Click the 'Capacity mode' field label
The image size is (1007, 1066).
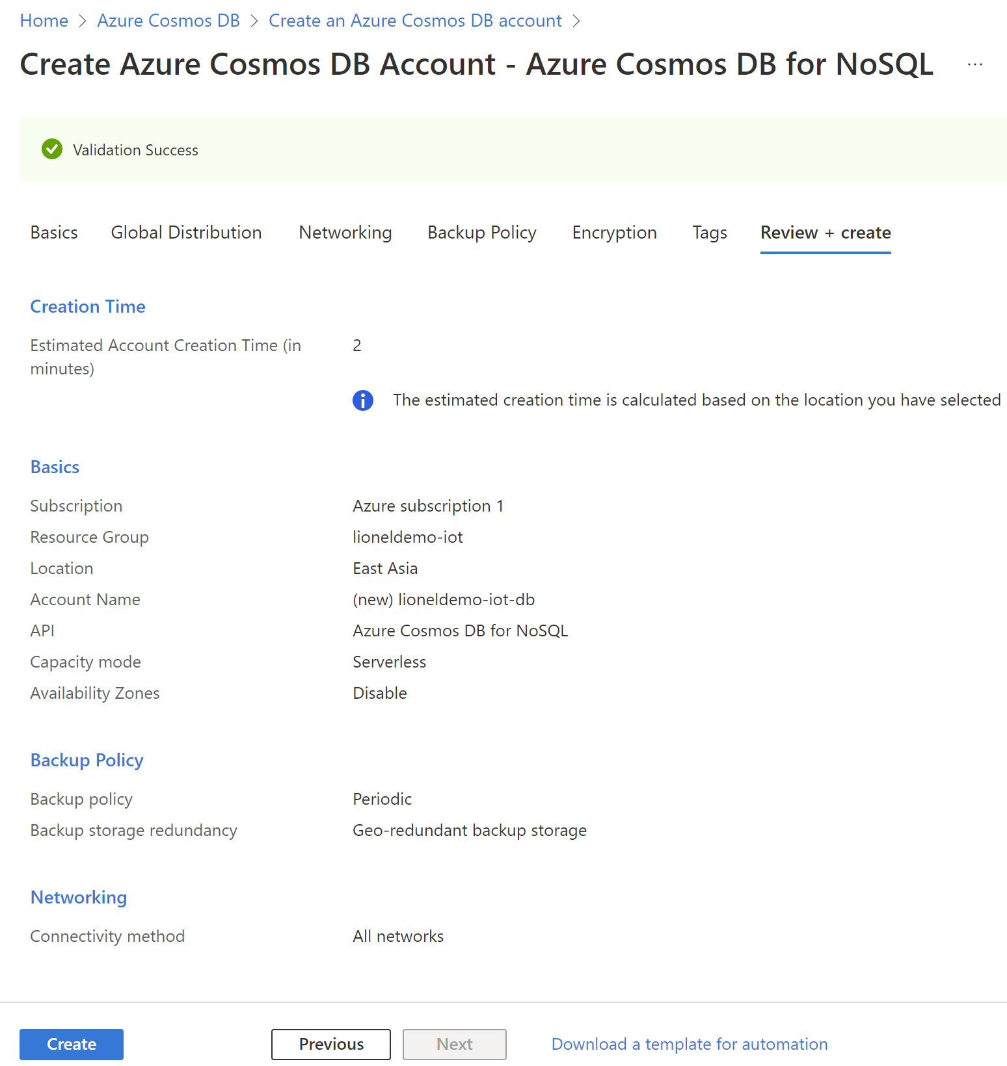click(x=85, y=662)
